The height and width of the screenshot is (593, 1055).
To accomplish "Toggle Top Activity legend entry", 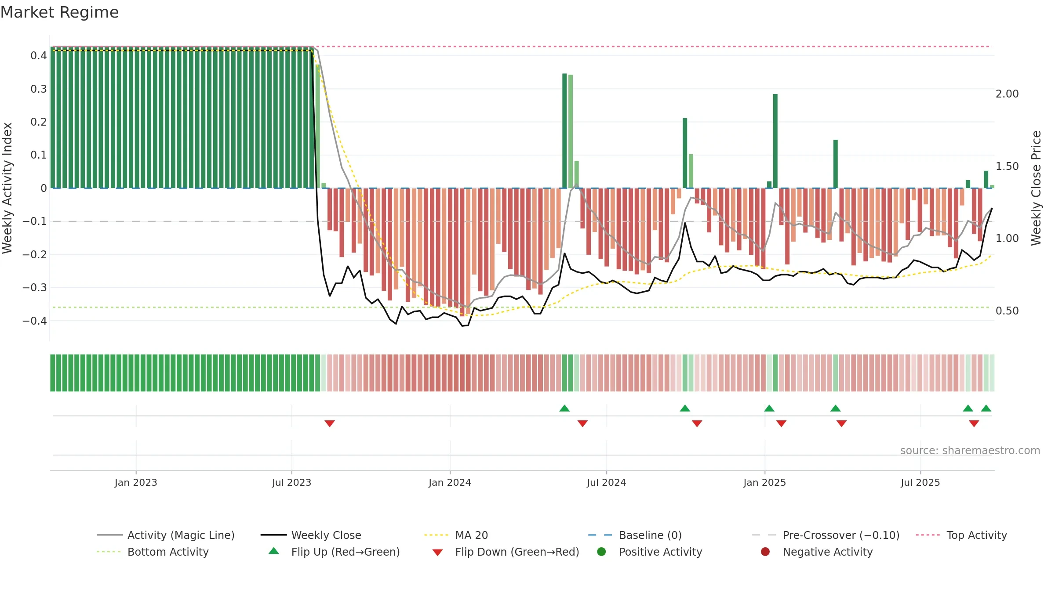I will tap(961, 535).
